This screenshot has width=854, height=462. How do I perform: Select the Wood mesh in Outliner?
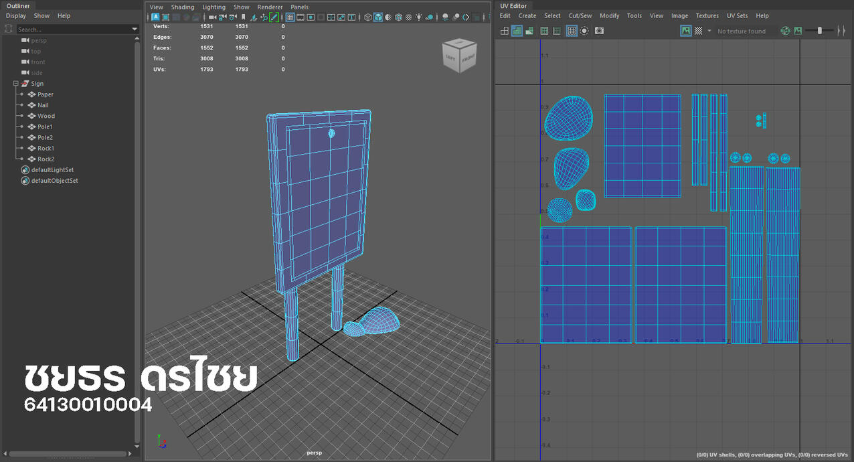point(46,116)
